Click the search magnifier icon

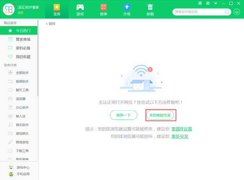pyautogui.click(x=227, y=12)
